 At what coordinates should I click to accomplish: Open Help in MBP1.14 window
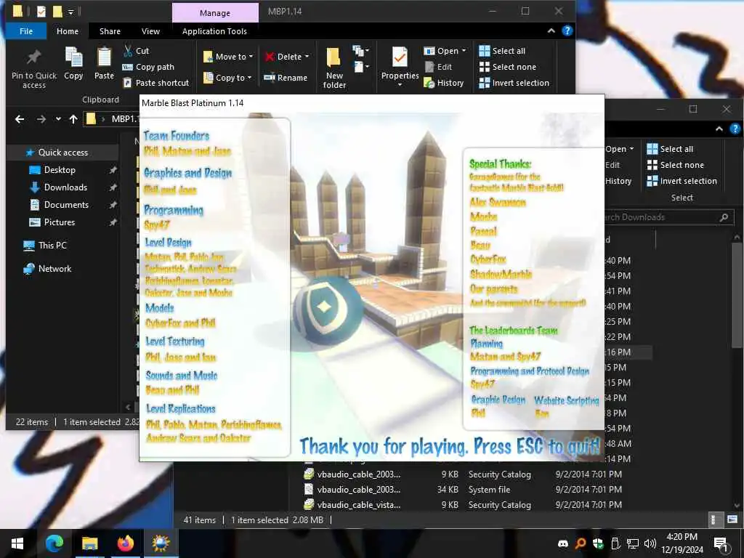(x=567, y=31)
